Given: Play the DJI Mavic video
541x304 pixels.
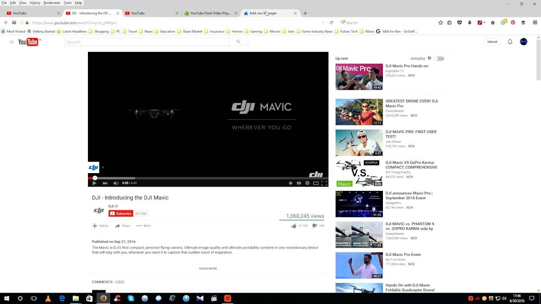Looking at the screenshot, I should tap(94, 183).
